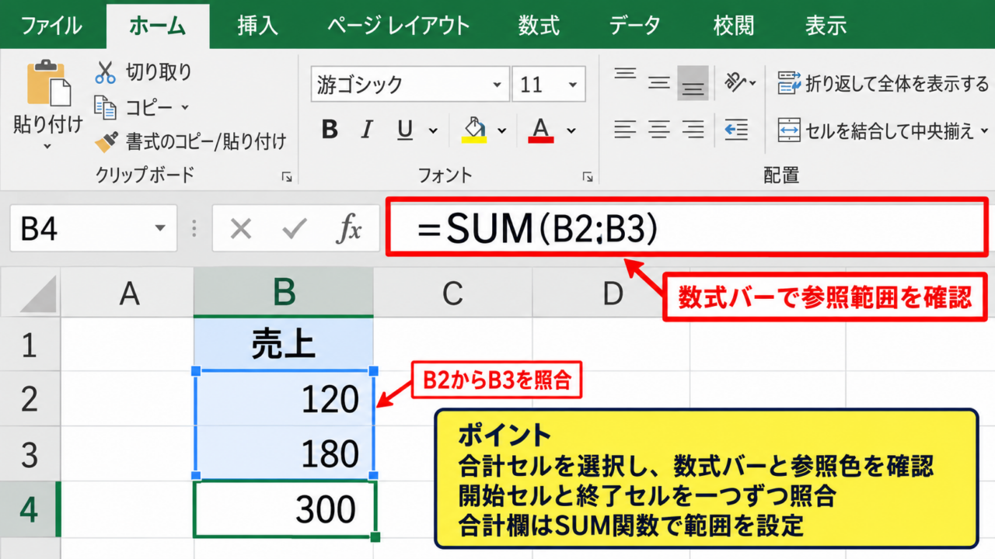Open the Name Box dropdown arrow
The width and height of the screenshot is (995, 559).
pyautogui.click(x=160, y=228)
